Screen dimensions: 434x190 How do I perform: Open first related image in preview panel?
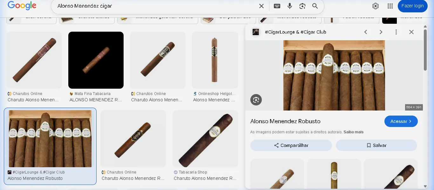coord(277,174)
